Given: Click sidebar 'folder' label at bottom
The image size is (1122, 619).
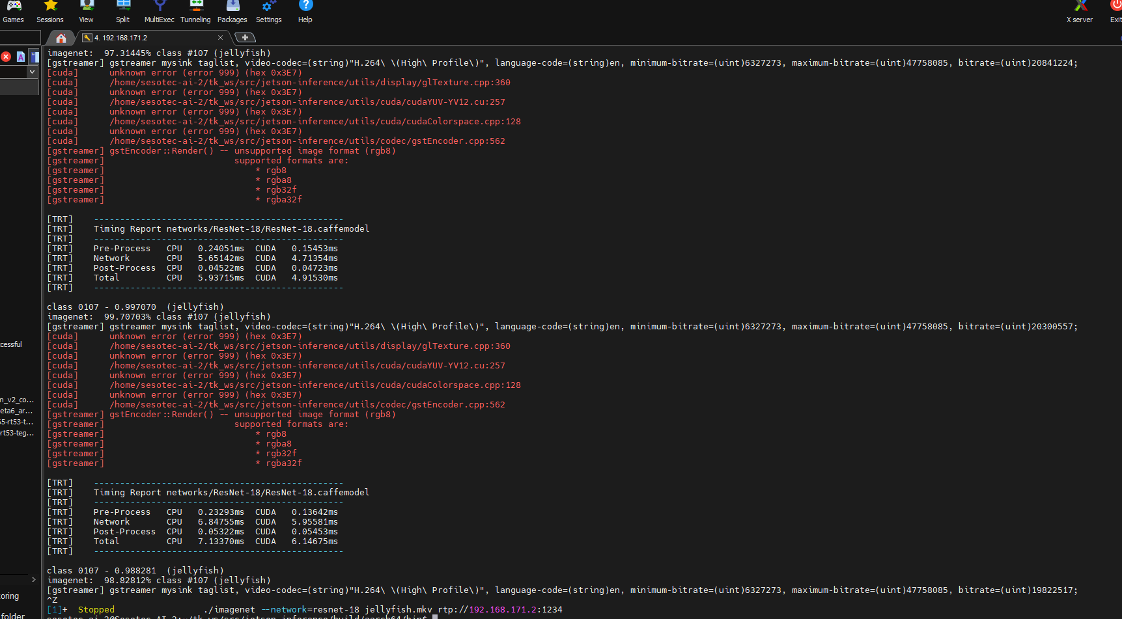Looking at the screenshot, I should pos(12,615).
